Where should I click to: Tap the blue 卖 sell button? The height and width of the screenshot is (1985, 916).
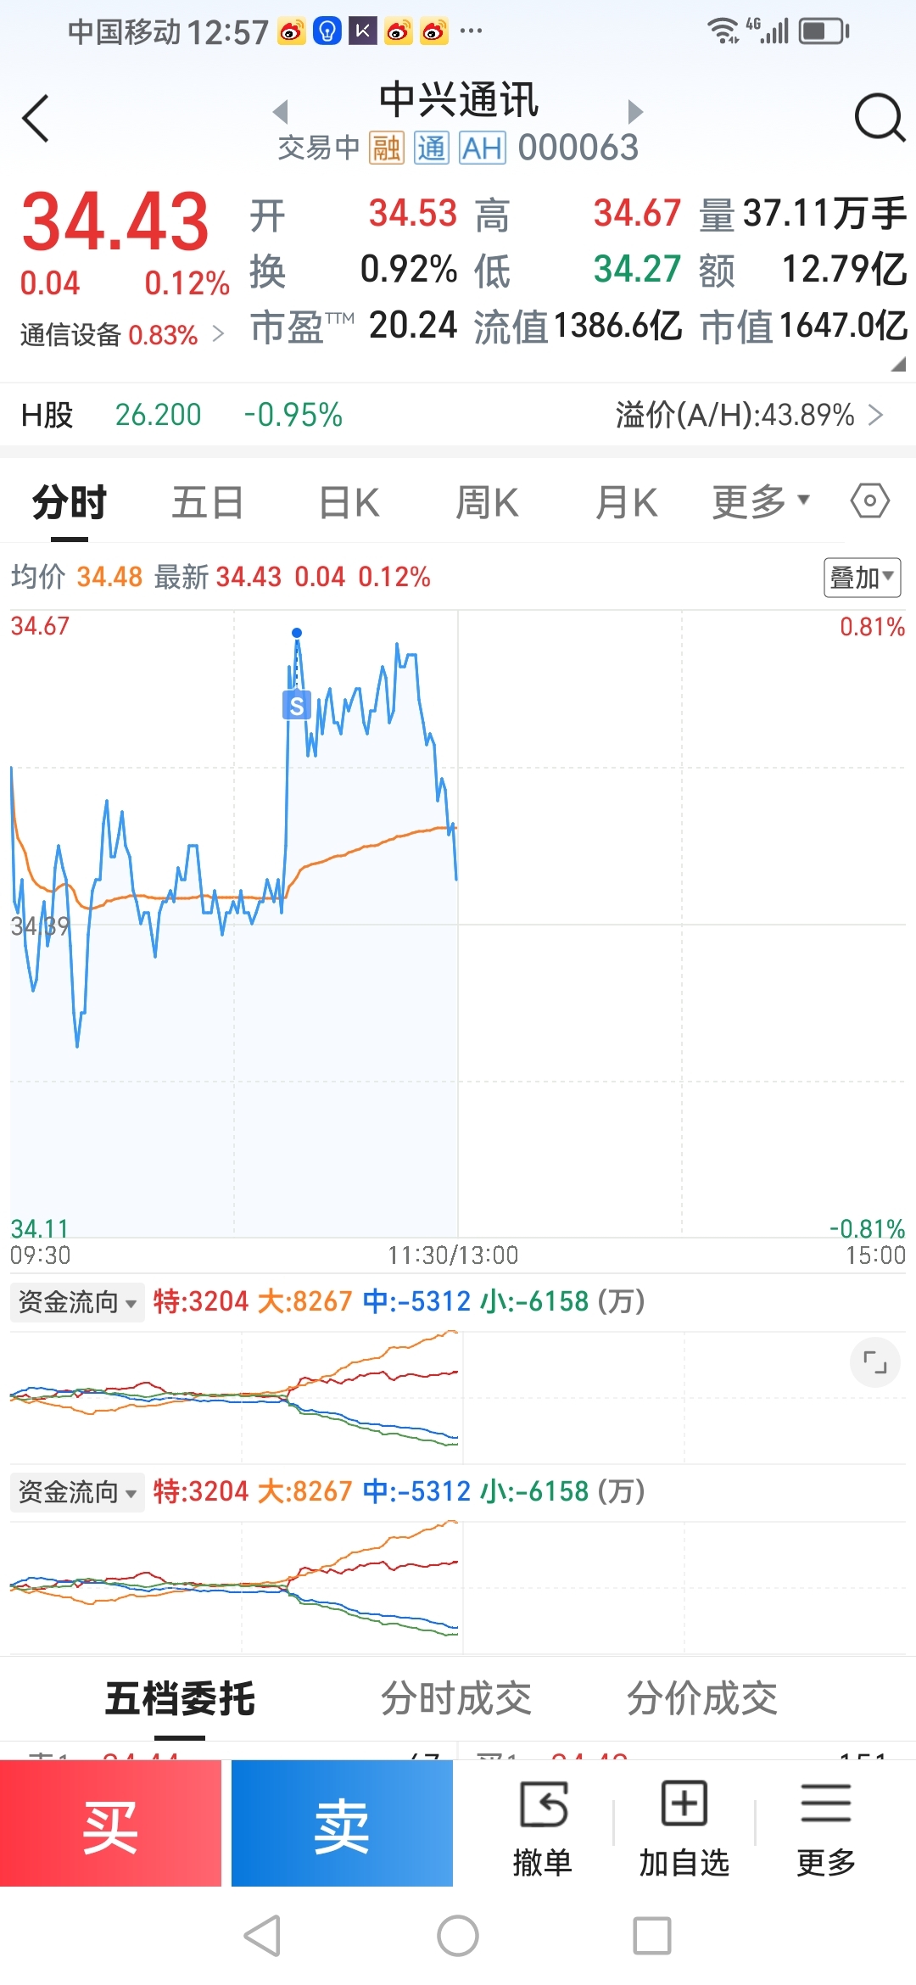pos(342,1823)
